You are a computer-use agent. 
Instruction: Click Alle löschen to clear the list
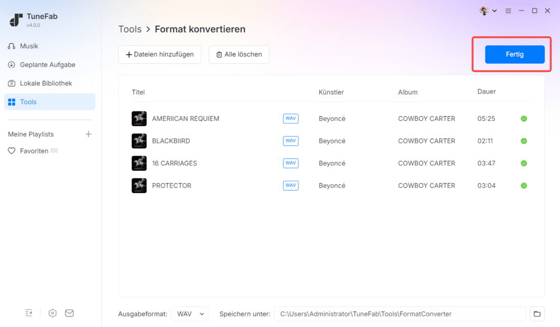[239, 54]
